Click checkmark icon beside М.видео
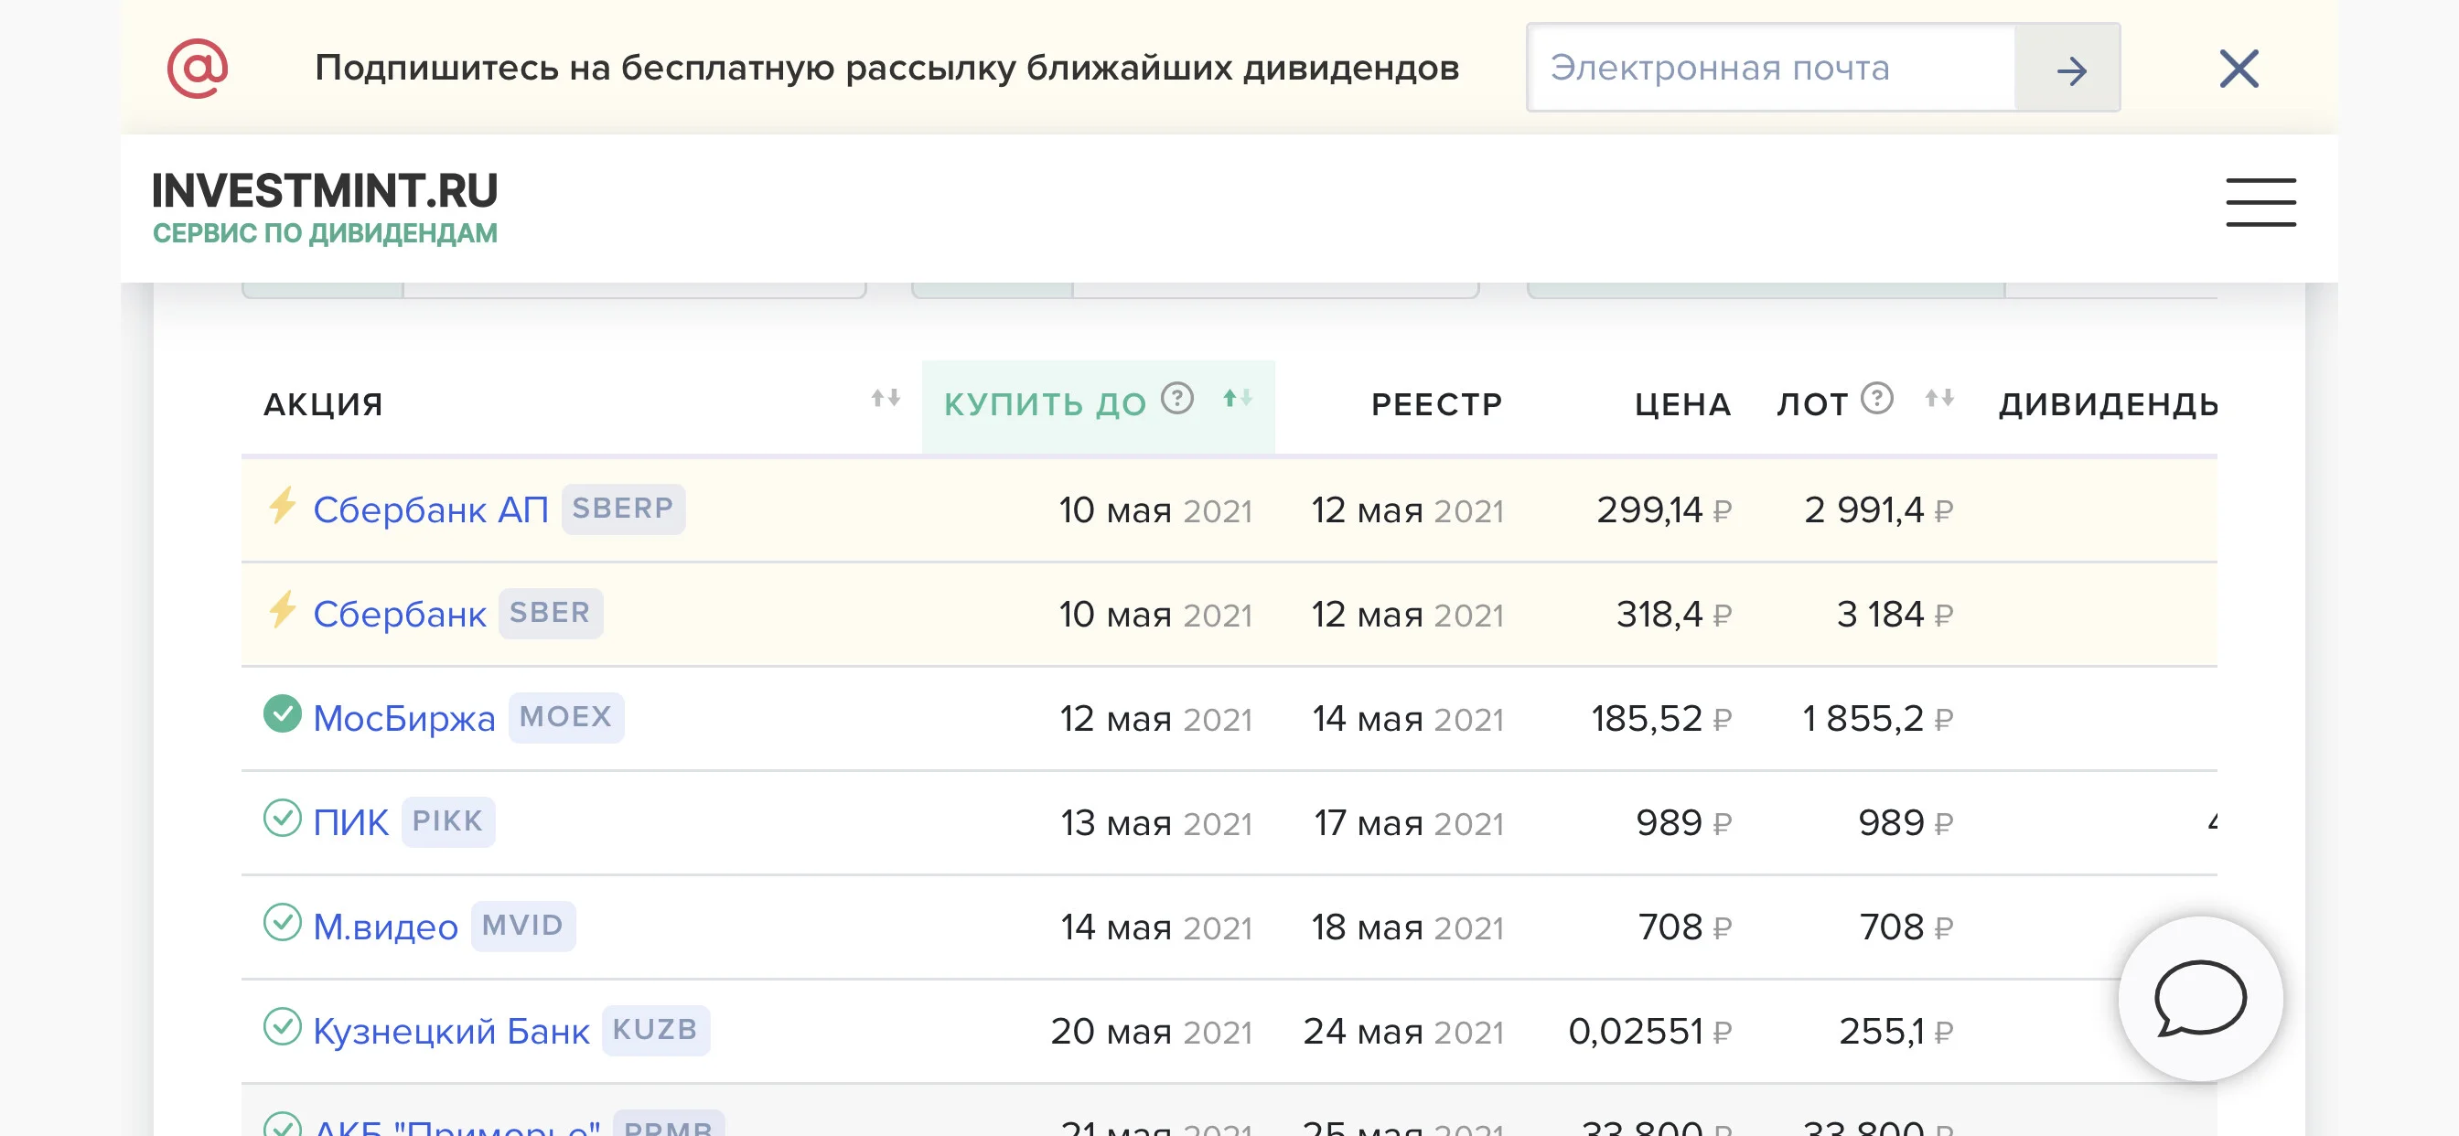The width and height of the screenshot is (2459, 1136). (x=282, y=922)
